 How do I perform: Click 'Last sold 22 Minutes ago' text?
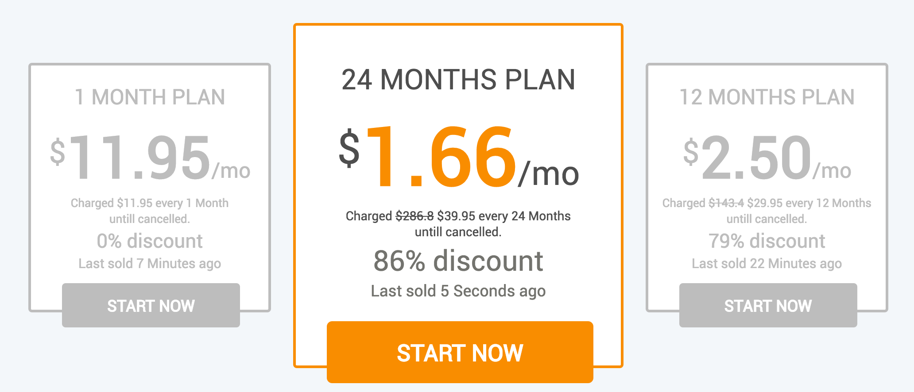pyautogui.click(x=767, y=264)
